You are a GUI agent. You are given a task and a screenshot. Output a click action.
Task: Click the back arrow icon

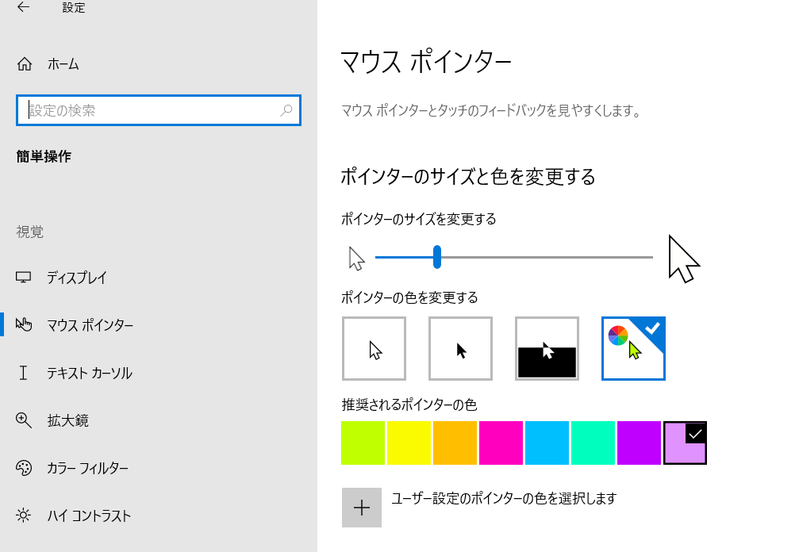(x=24, y=7)
